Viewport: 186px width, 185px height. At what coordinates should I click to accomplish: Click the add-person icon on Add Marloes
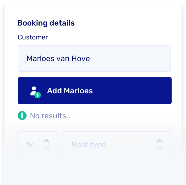pyautogui.click(x=35, y=91)
